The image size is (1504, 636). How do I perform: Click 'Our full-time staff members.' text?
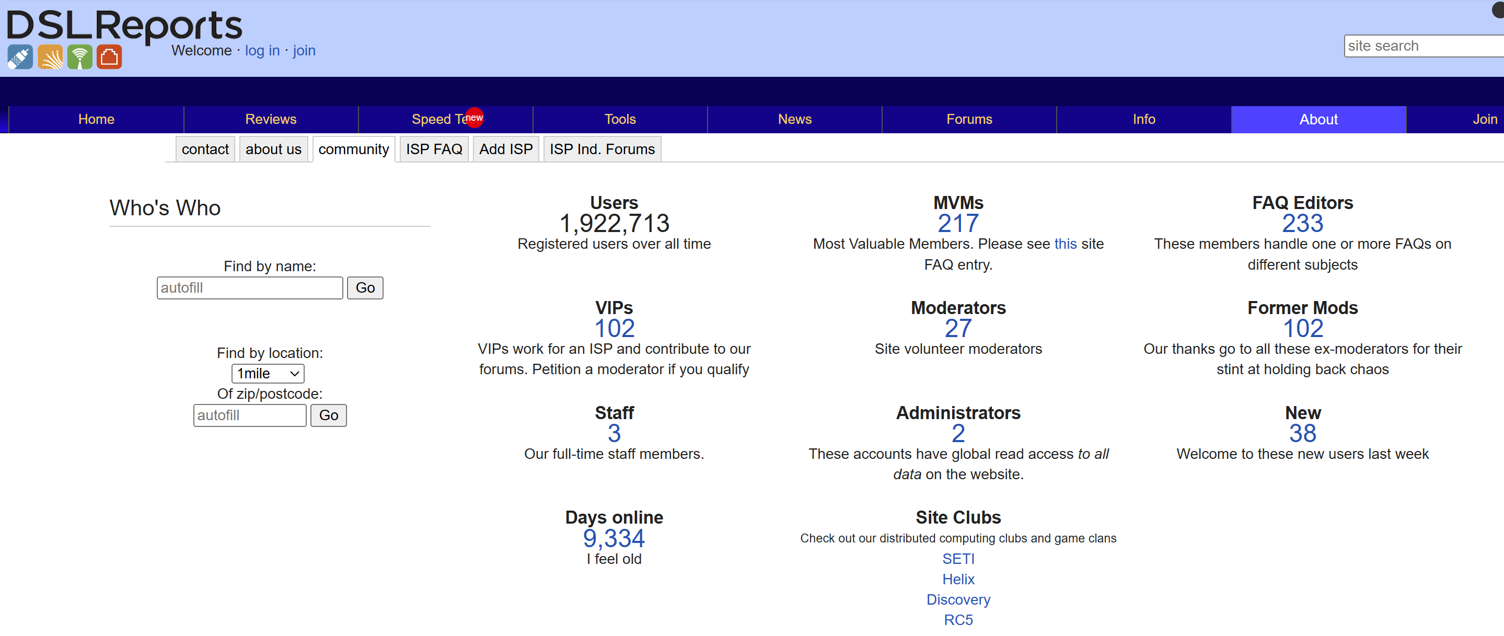[x=614, y=454]
